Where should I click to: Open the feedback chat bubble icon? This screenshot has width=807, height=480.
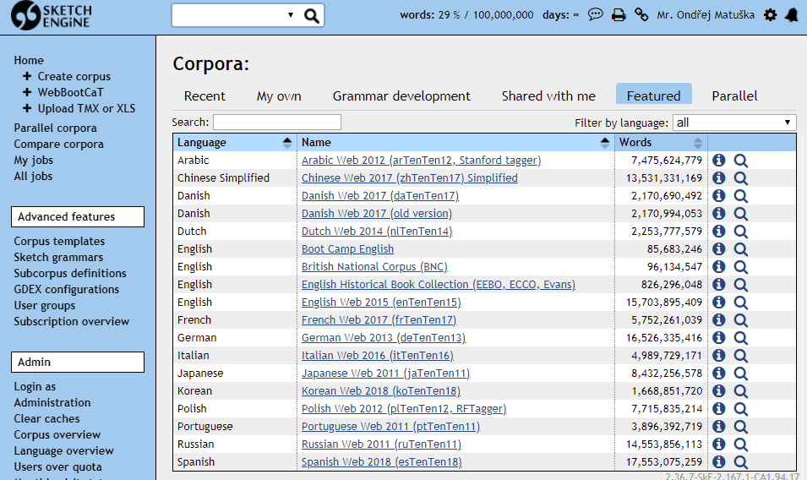pyautogui.click(x=596, y=14)
